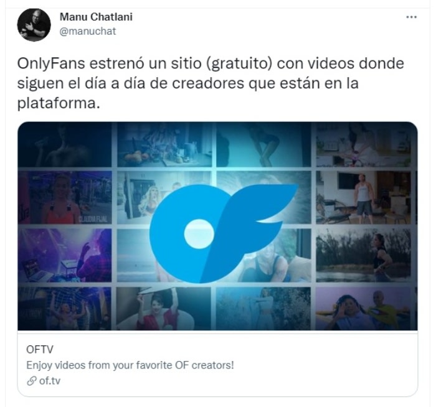The height and width of the screenshot is (407, 436).
Task: Open the @manuchat handle link
Action: click(88, 31)
